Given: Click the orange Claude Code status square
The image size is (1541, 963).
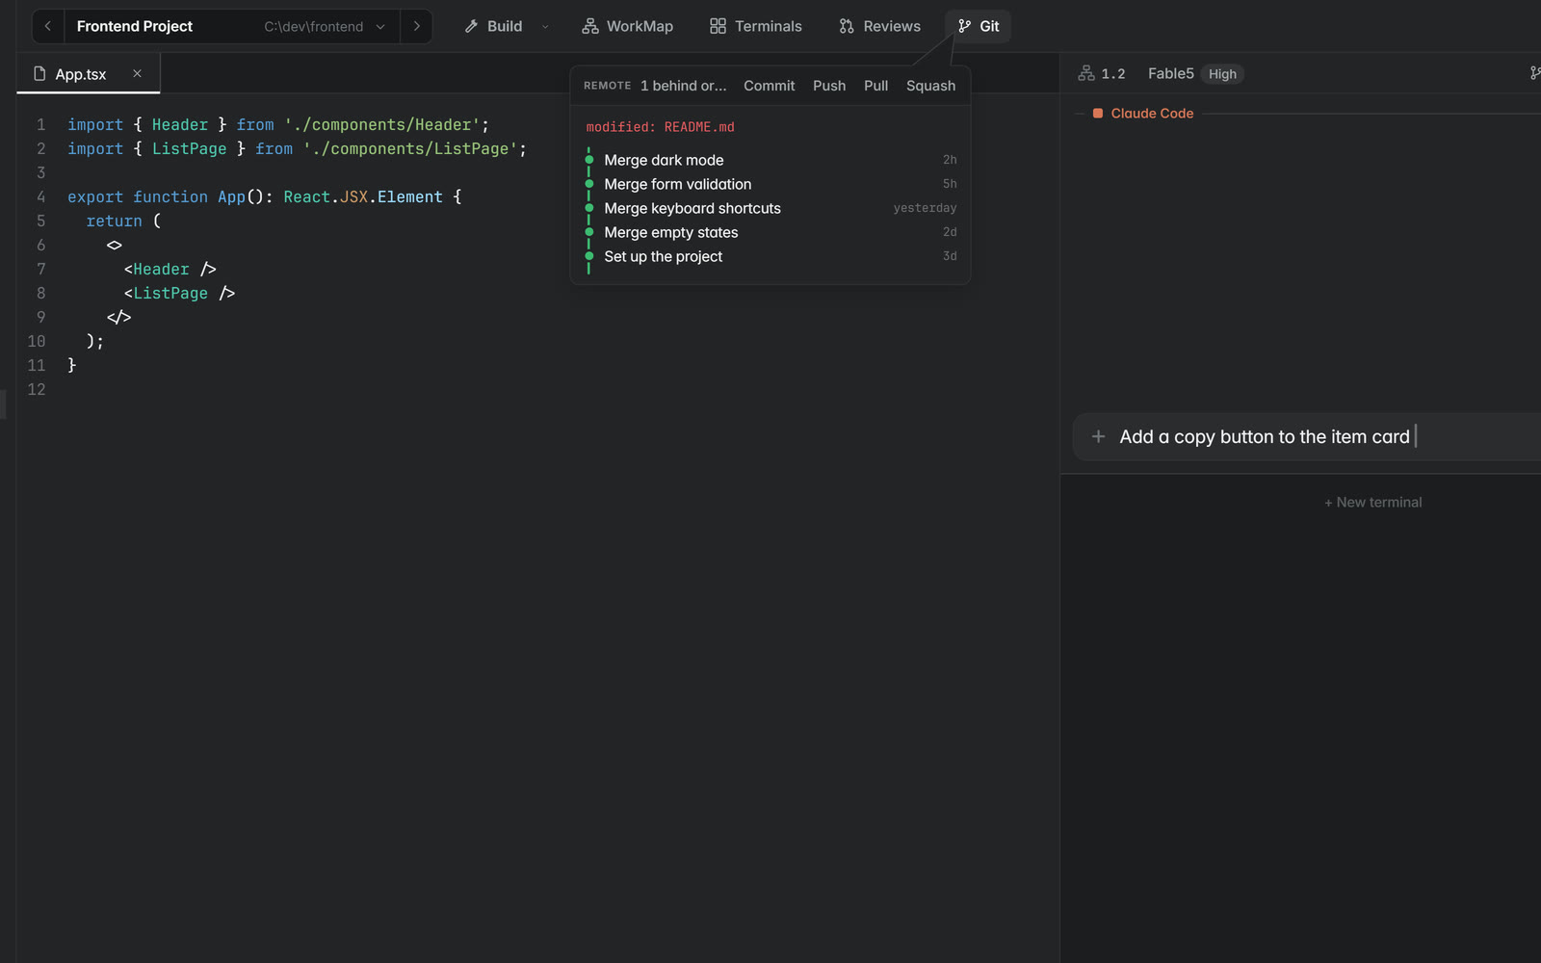Looking at the screenshot, I should coord(1098,114).
